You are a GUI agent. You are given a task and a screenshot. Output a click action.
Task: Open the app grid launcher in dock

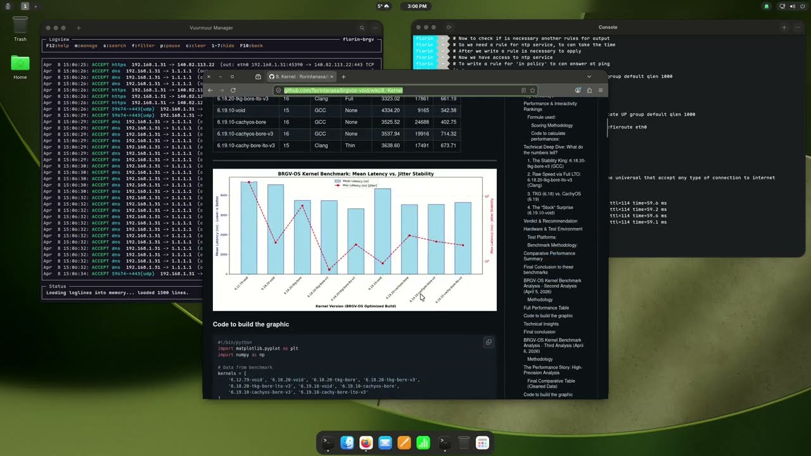pyautogui.click(x=482, y=443)
